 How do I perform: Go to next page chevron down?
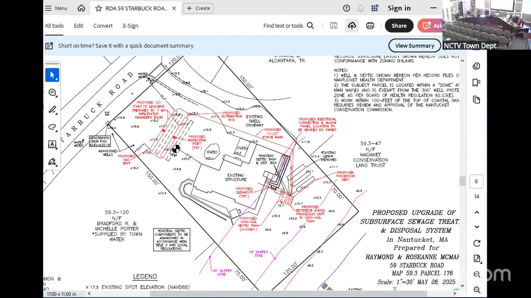(477, 227)
